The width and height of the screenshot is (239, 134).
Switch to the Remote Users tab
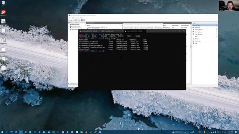[x=158, y=28]
